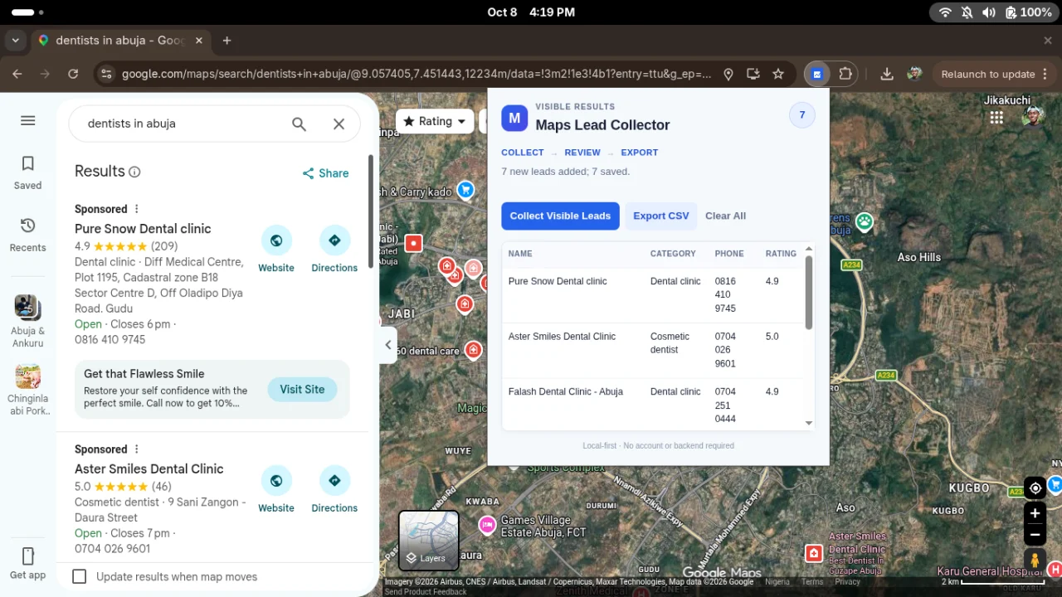
Task: Bookmark this page with the star
Action: [x=778, y=74]
